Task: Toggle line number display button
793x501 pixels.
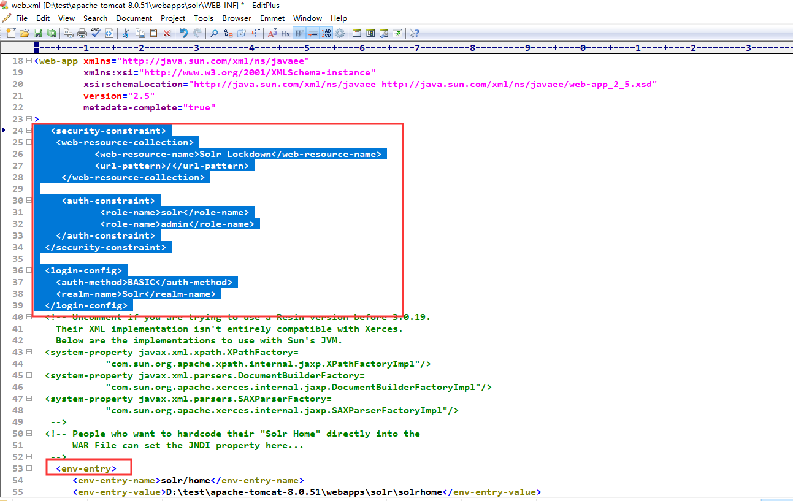Action: [x=326, y=33]
